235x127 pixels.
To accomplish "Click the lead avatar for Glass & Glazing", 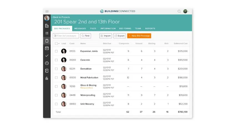I will (x=64, y=86).
